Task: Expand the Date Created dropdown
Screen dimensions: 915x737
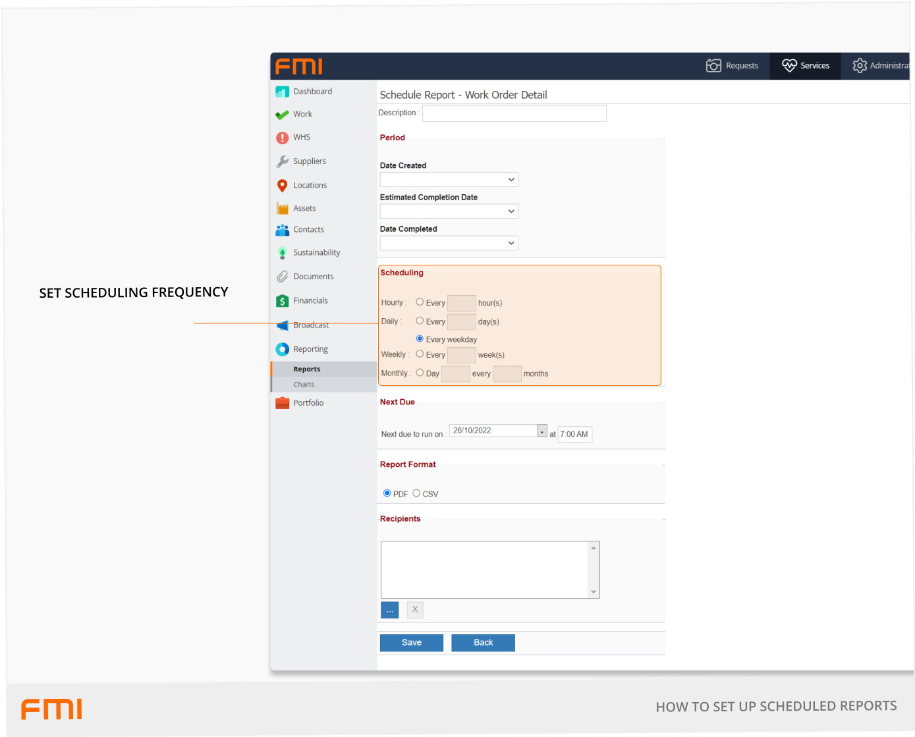Action: (x=449, y=180)
